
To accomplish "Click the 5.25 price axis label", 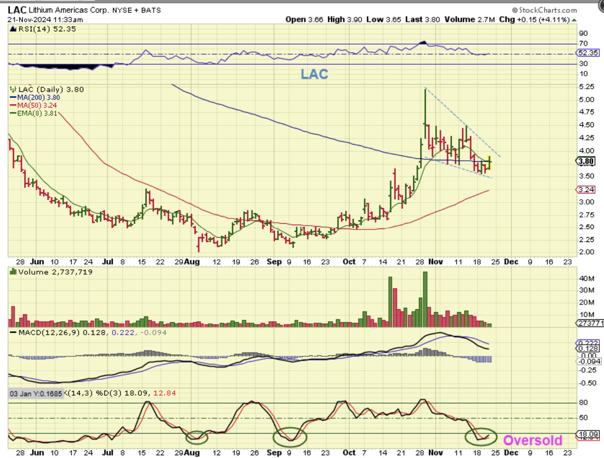I will [587, 87].
